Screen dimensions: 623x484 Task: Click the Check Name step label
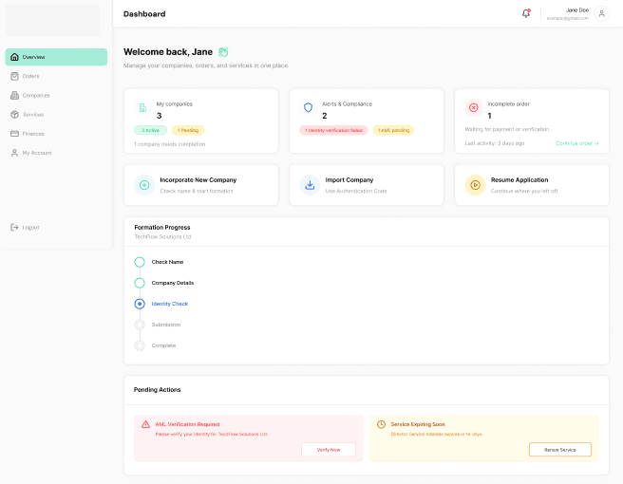(x=167, y=262)
